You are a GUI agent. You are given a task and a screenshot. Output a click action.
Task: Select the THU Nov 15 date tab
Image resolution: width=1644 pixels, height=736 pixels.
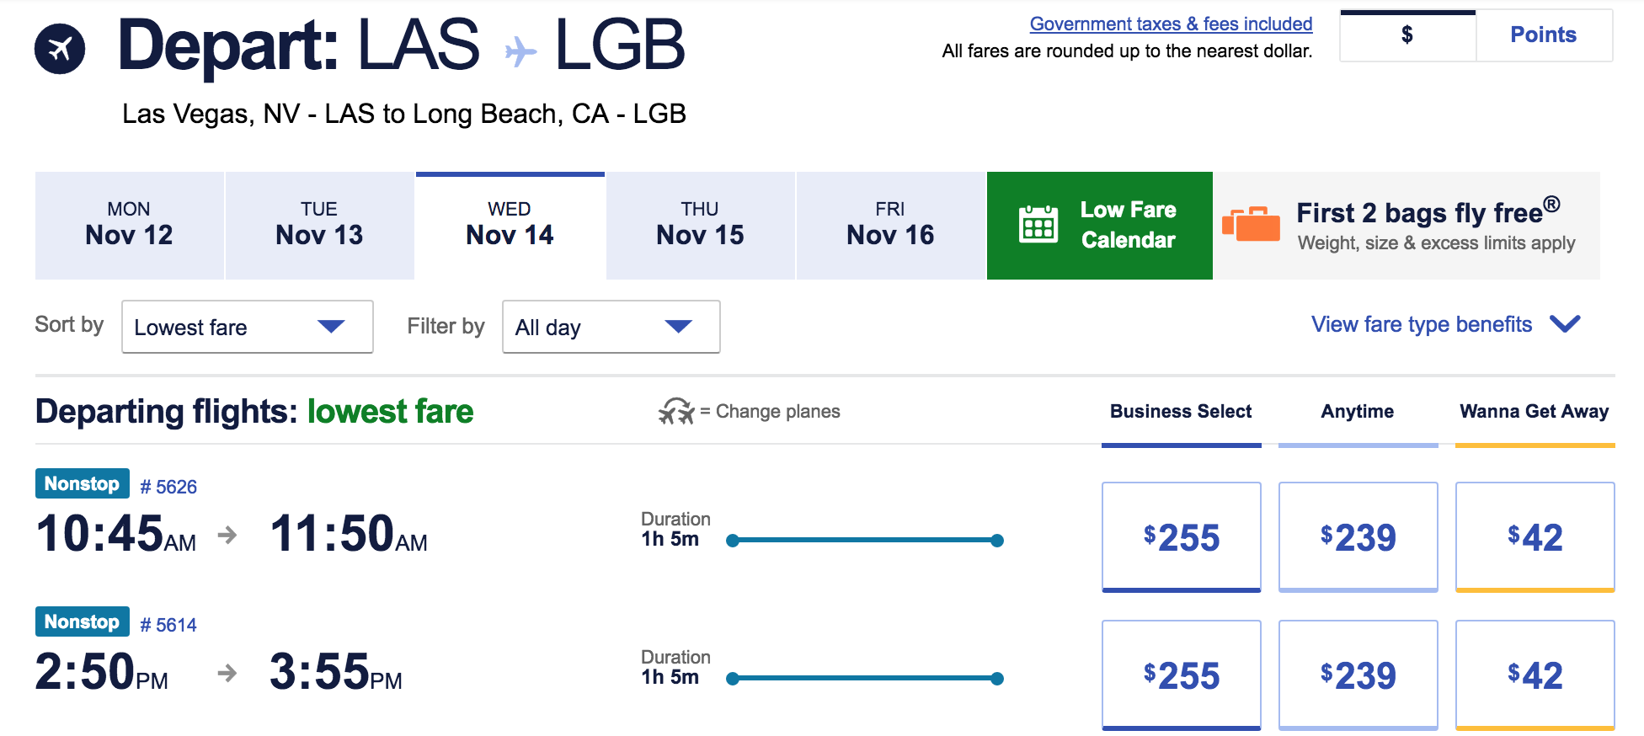(701, 226)
